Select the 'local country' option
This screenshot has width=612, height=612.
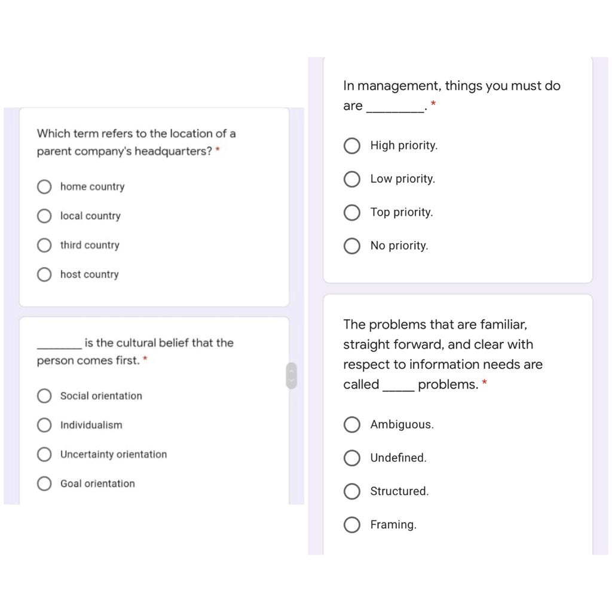tap(44, 216)
